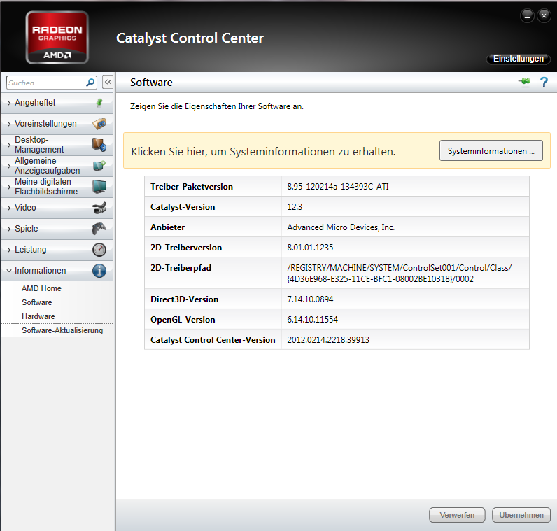Image resolution: width=557 pixels, height=531 pixels.
Task: Click the Video camera icon
Action: coord(99,208)
